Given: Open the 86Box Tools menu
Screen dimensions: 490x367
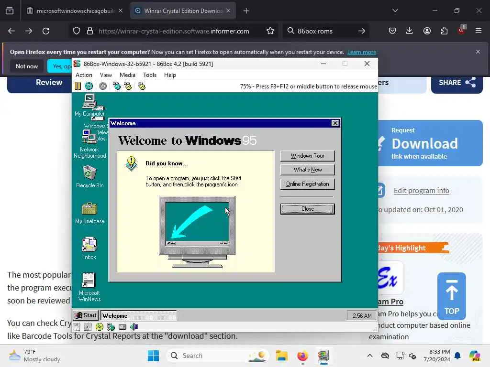Looking at the screenshot, I should 150,75.
